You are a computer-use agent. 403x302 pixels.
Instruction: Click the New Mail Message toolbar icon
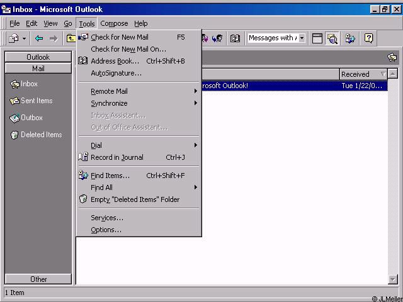pos(14,38)
